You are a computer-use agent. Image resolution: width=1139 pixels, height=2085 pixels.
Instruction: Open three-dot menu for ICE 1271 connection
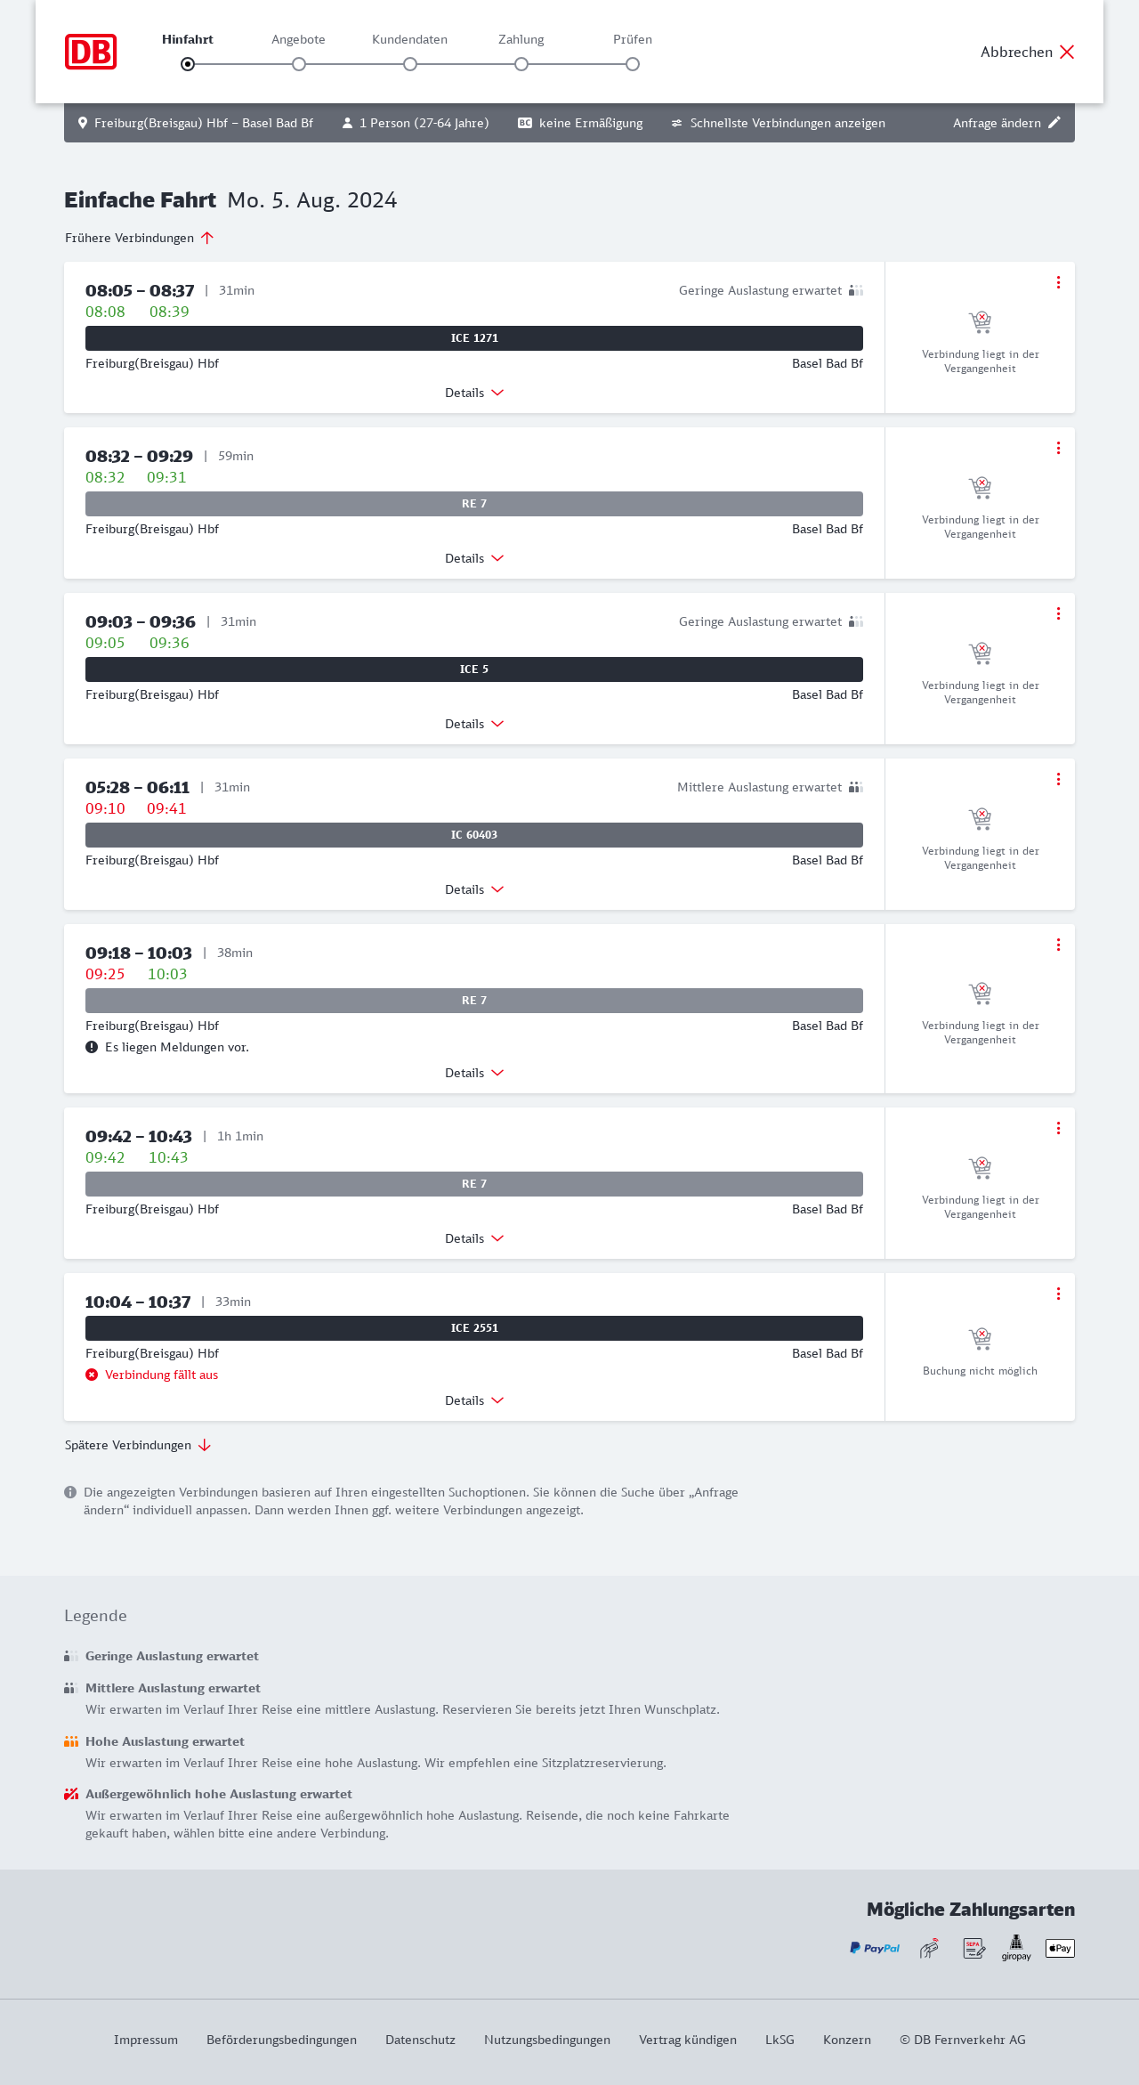(1058, 282)
